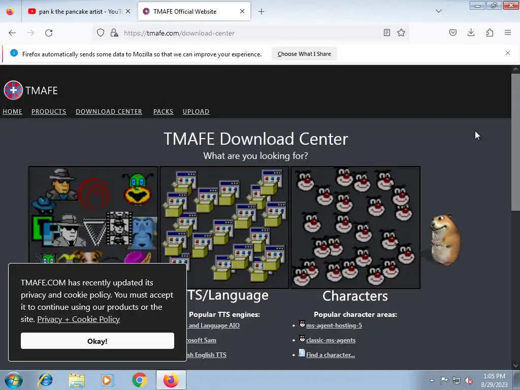This screenshot has height=390, width=520.
Task: Click the page vertical scrollbar thumb
Action: click(x=515, y=142)
